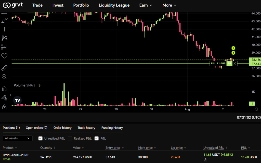Click the 24 quantity on position line
The image size is (261, 163).
tap(229, 63)
